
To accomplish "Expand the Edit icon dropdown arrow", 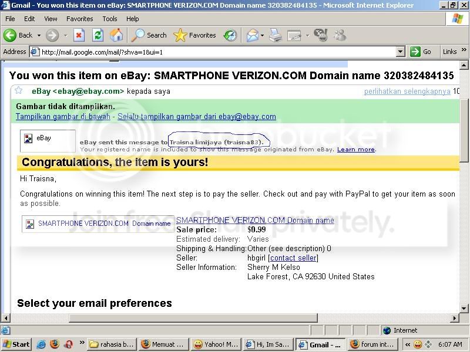I will click(x=307, y=35).
